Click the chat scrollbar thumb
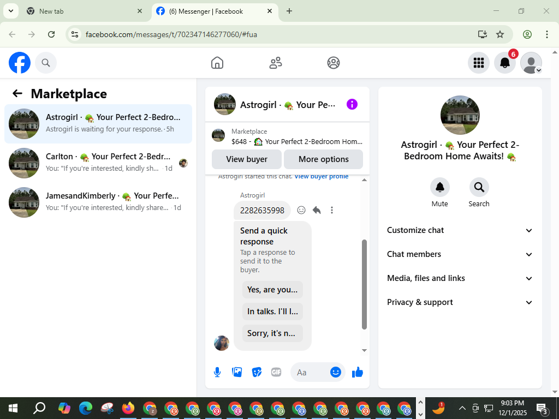The width and height of the screenshot is (559, 419). click(364, 284)
